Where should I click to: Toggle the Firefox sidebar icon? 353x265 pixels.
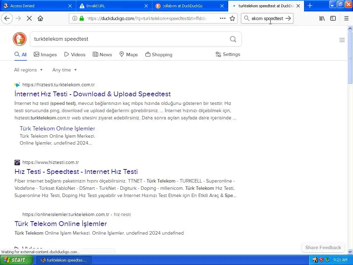click(x=333, y=19)
